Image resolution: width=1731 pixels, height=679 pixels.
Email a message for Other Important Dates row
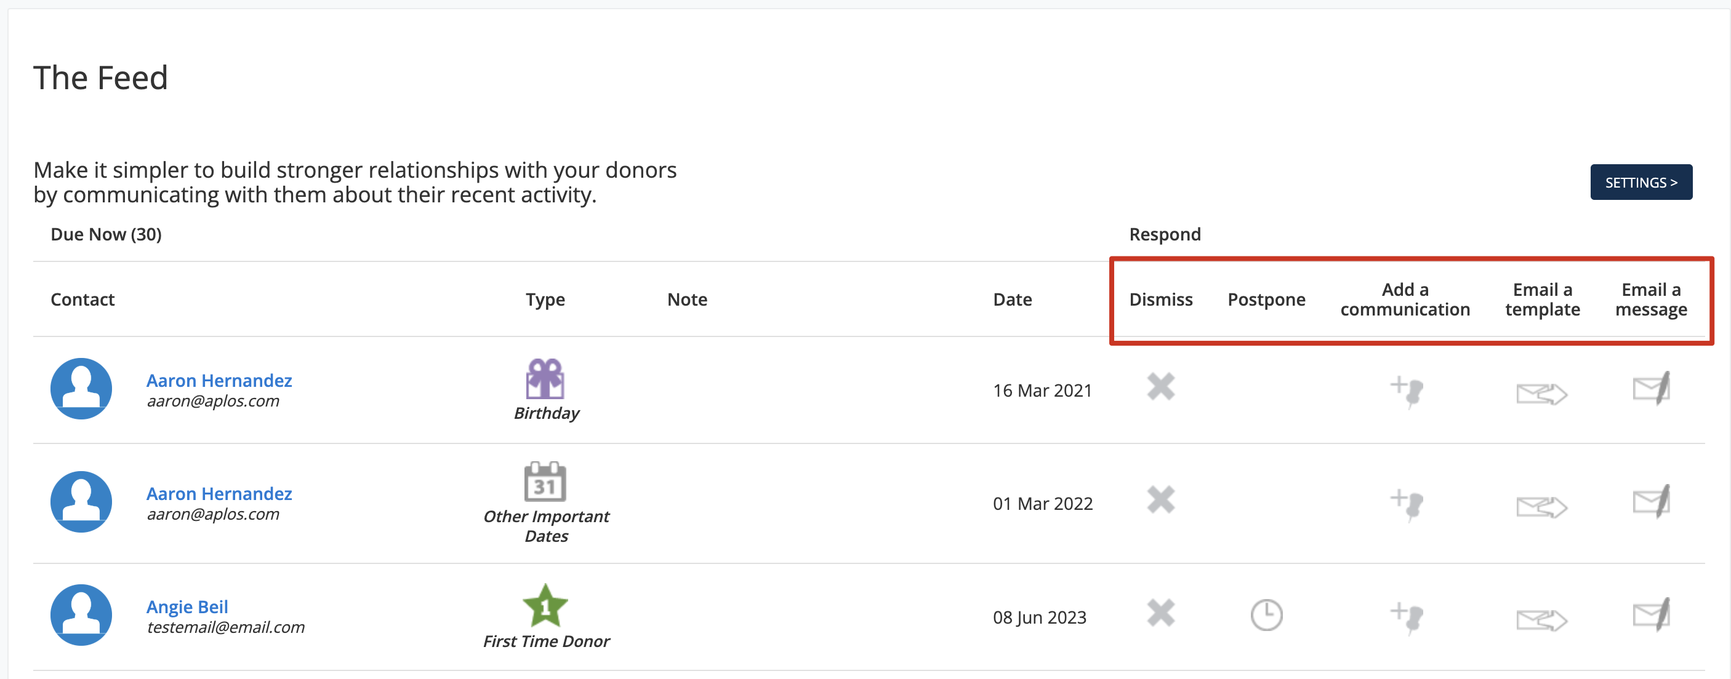tap(1652, 501)
